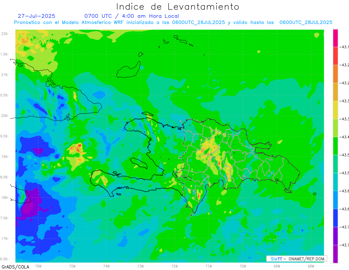Click the magenta swatch atop the color scale
Image resolution: width=349 pixels, height=270 pixels.
coord(335,38)
